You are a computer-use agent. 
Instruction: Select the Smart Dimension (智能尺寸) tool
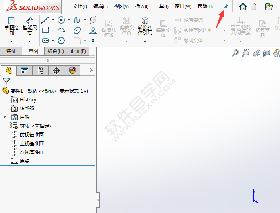(x=30, y=26)
